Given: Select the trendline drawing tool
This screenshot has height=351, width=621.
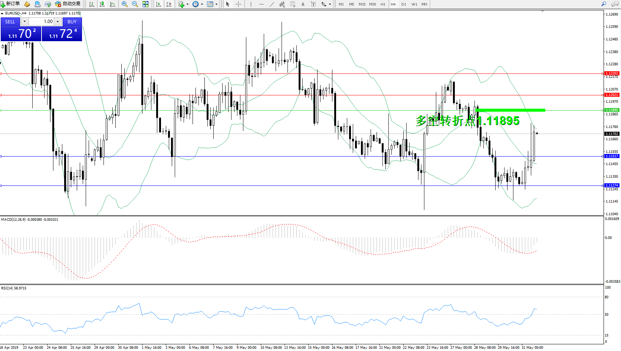Looking at the screenshot, I should [272, 4].
